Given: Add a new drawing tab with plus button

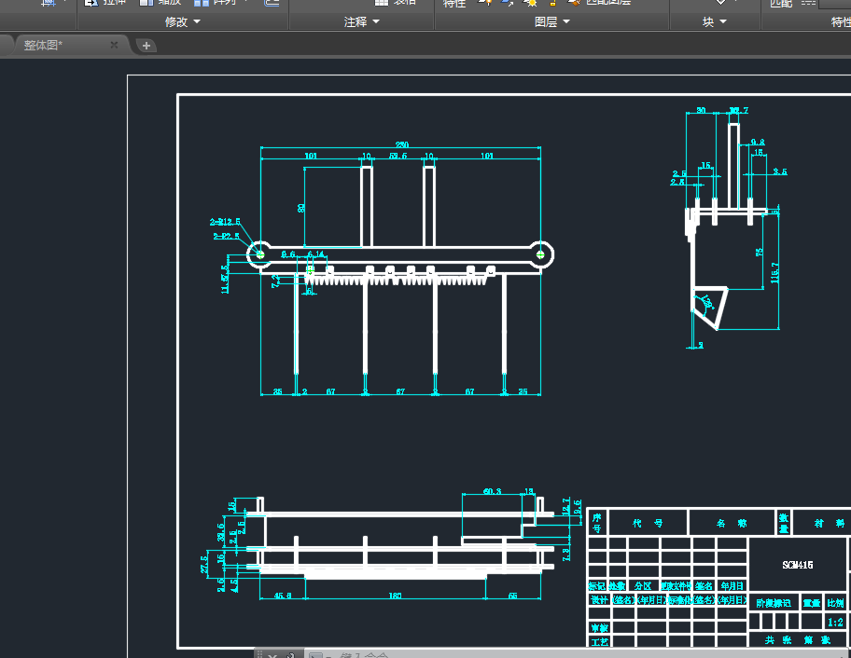Looking at the screenshot, I should pyautogui.click(x=146, y=45).
